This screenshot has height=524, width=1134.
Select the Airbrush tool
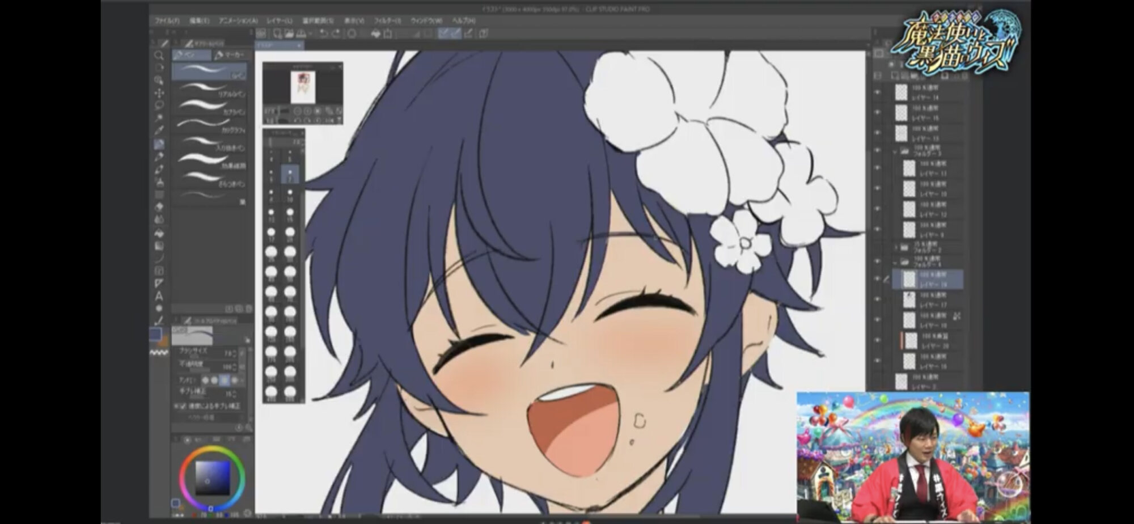click(159, 183)
